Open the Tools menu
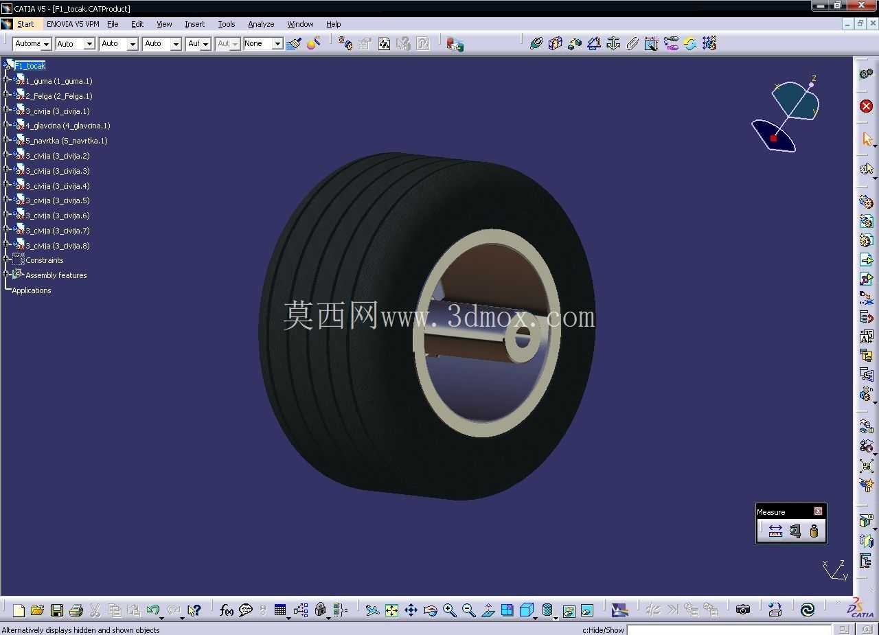Screen dimensions: 879x635 226,24
